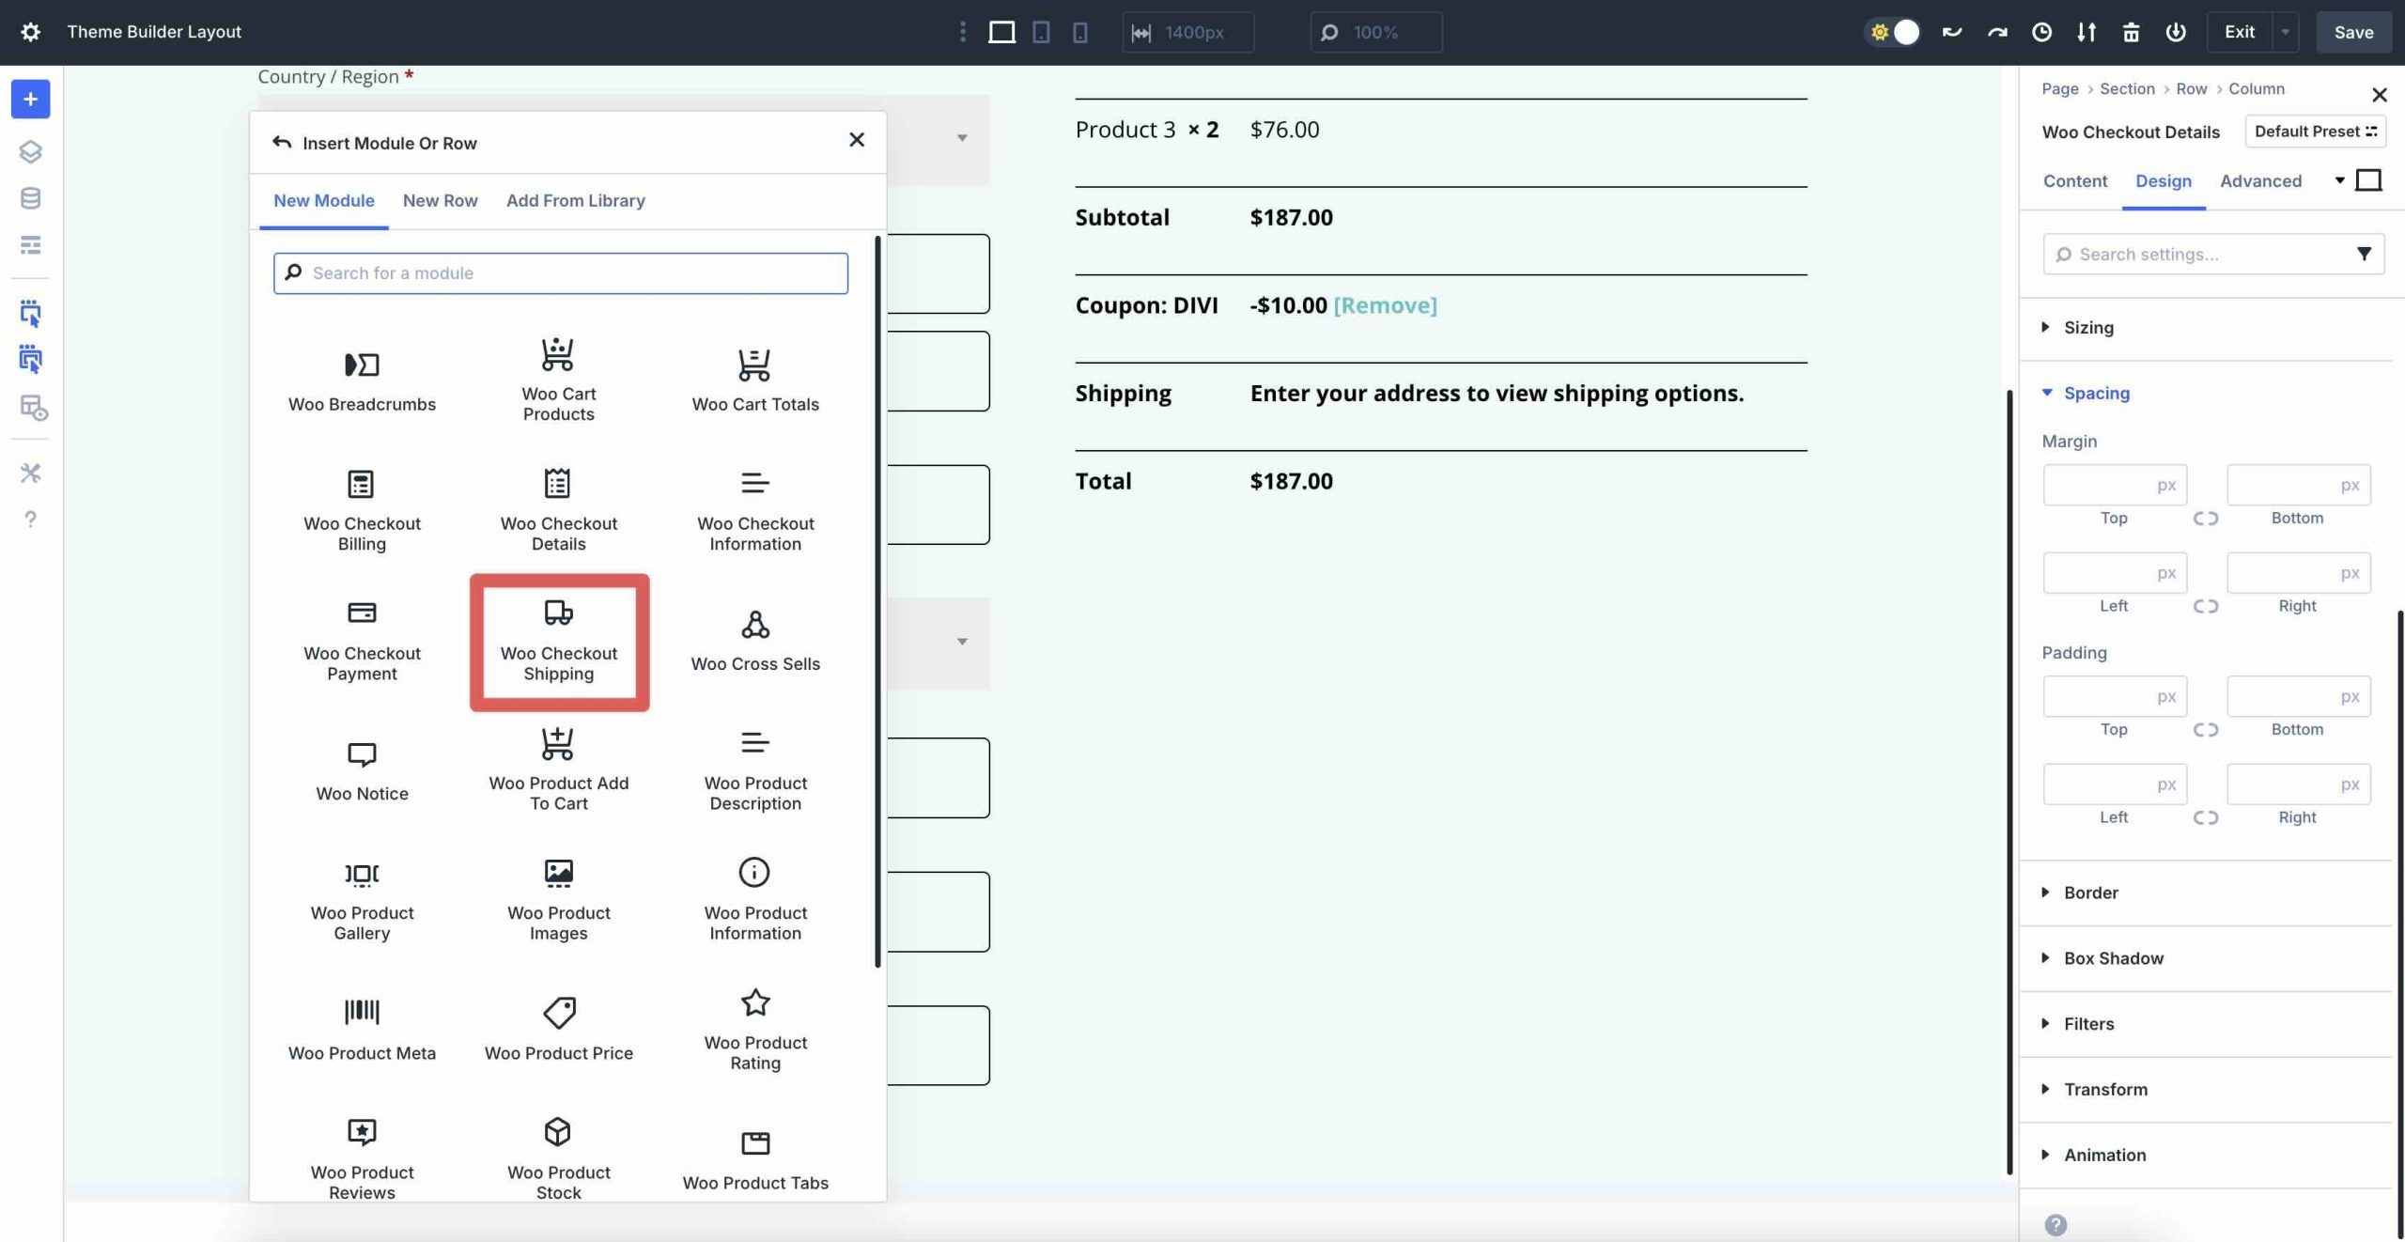
Task: Switch to the Add From Library tab
Action: [x=575, y=200]
